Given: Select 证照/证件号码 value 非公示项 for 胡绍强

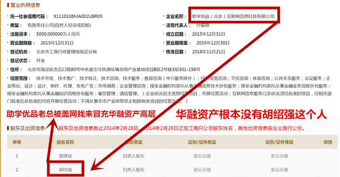Looking at the screenshot, I should (x=279, y=169).
